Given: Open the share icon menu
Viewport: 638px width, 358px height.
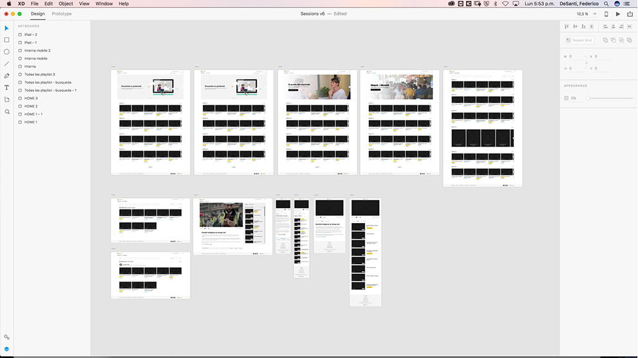Looking at the screenshot, I should point(630,13).
